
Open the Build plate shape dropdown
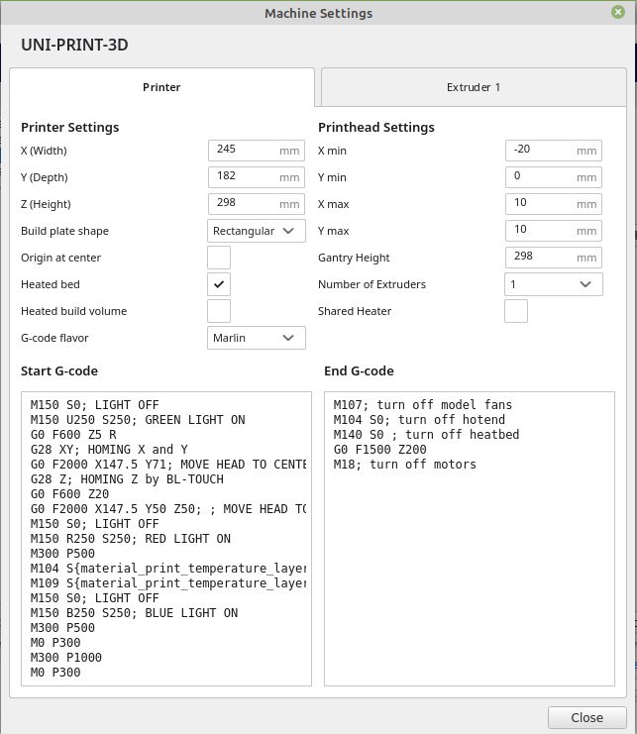pyautogui.click(x=257, y=231)
